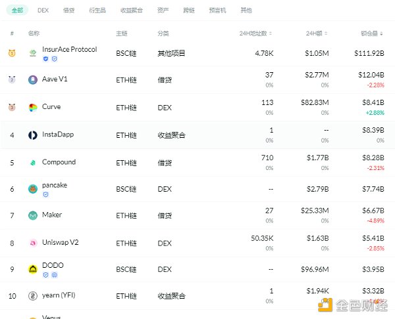Click the shield badge under DODO

click(45, 275)
